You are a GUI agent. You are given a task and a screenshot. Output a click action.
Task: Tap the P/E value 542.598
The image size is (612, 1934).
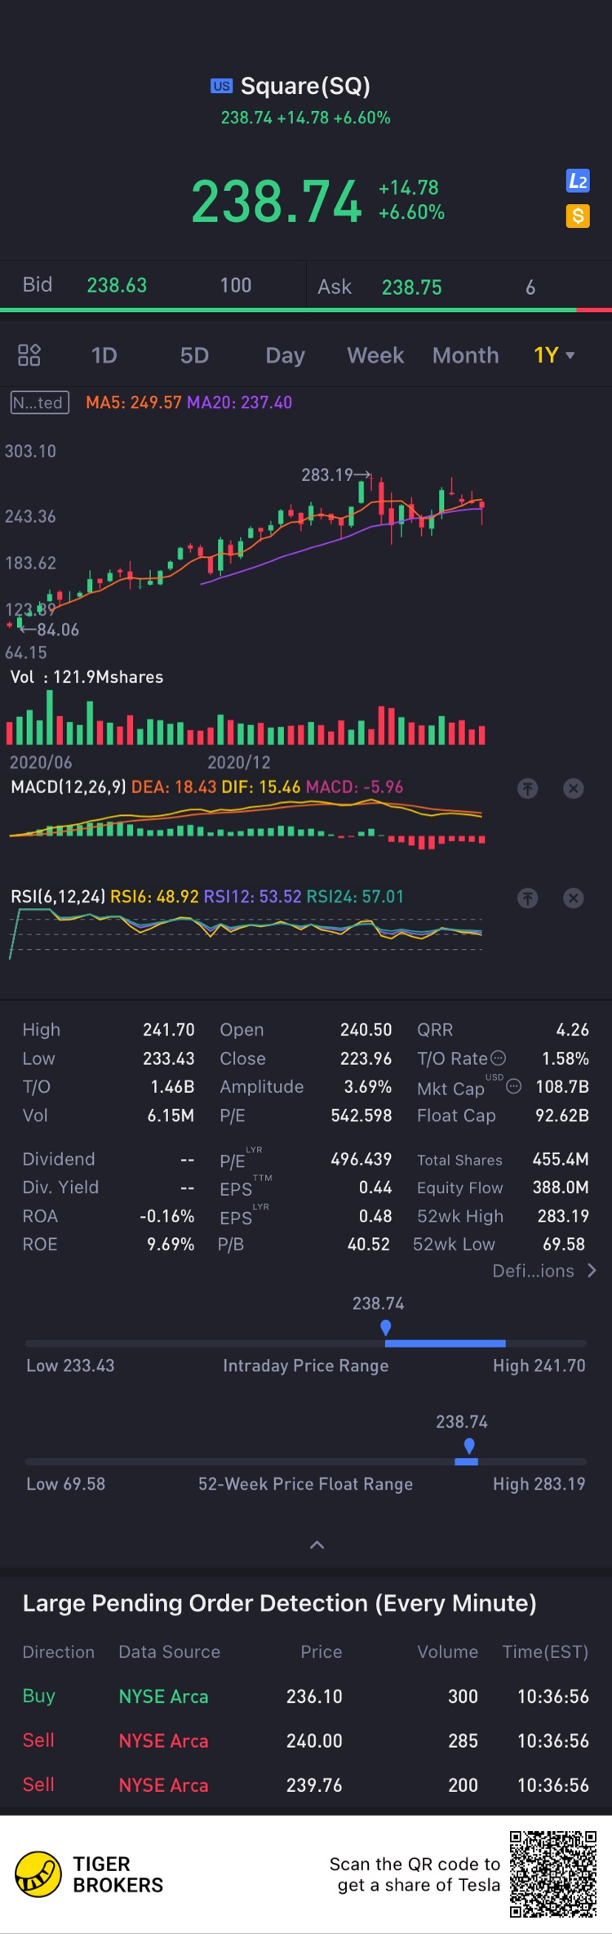361,1116
